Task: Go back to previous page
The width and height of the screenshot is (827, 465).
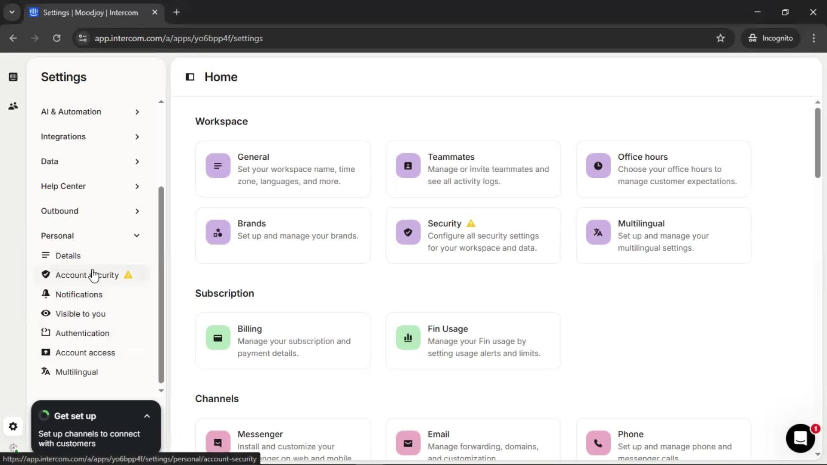Action: (x=13, y=38)
